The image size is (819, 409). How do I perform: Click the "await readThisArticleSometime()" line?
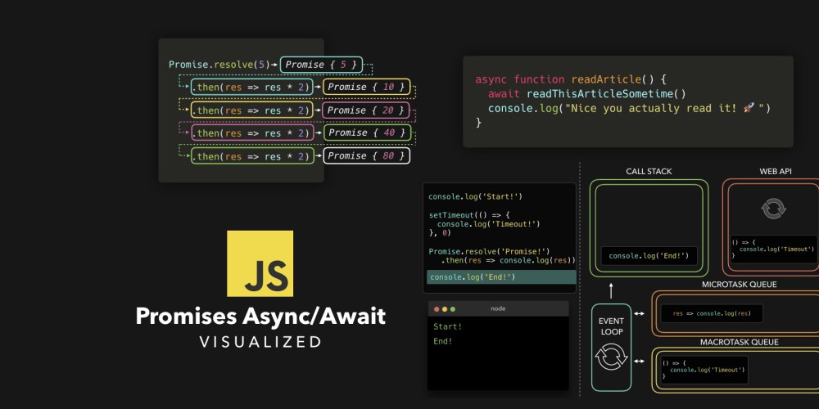point(586,94)
